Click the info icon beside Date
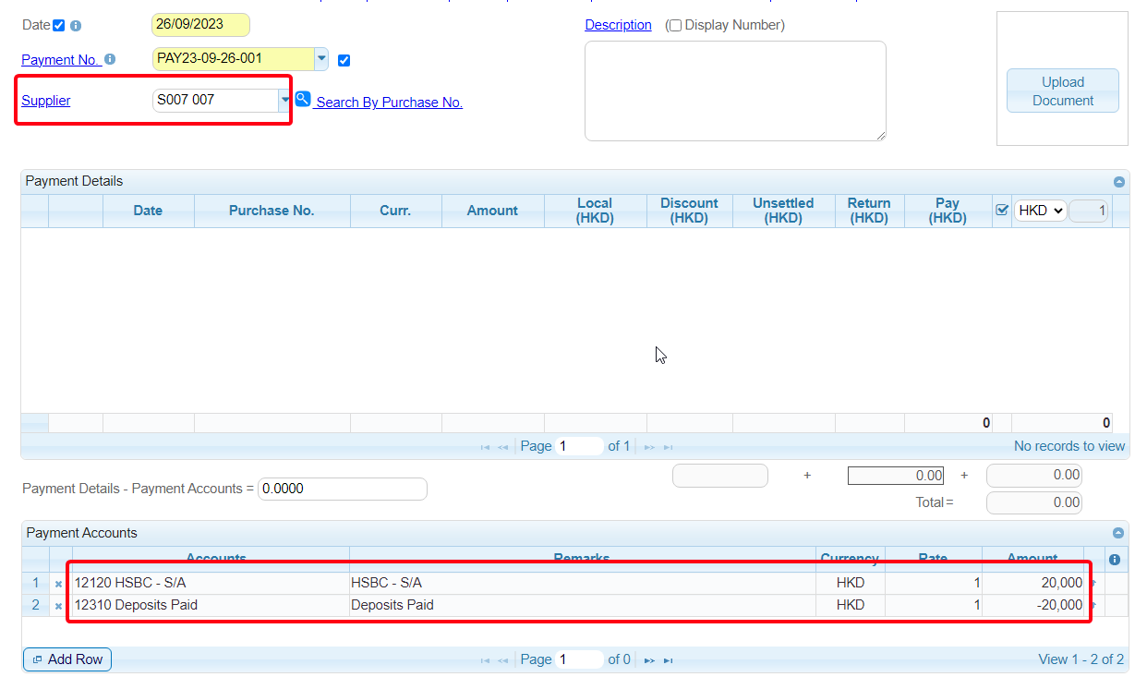1147x677 pixels. click(x=76, y=26)
